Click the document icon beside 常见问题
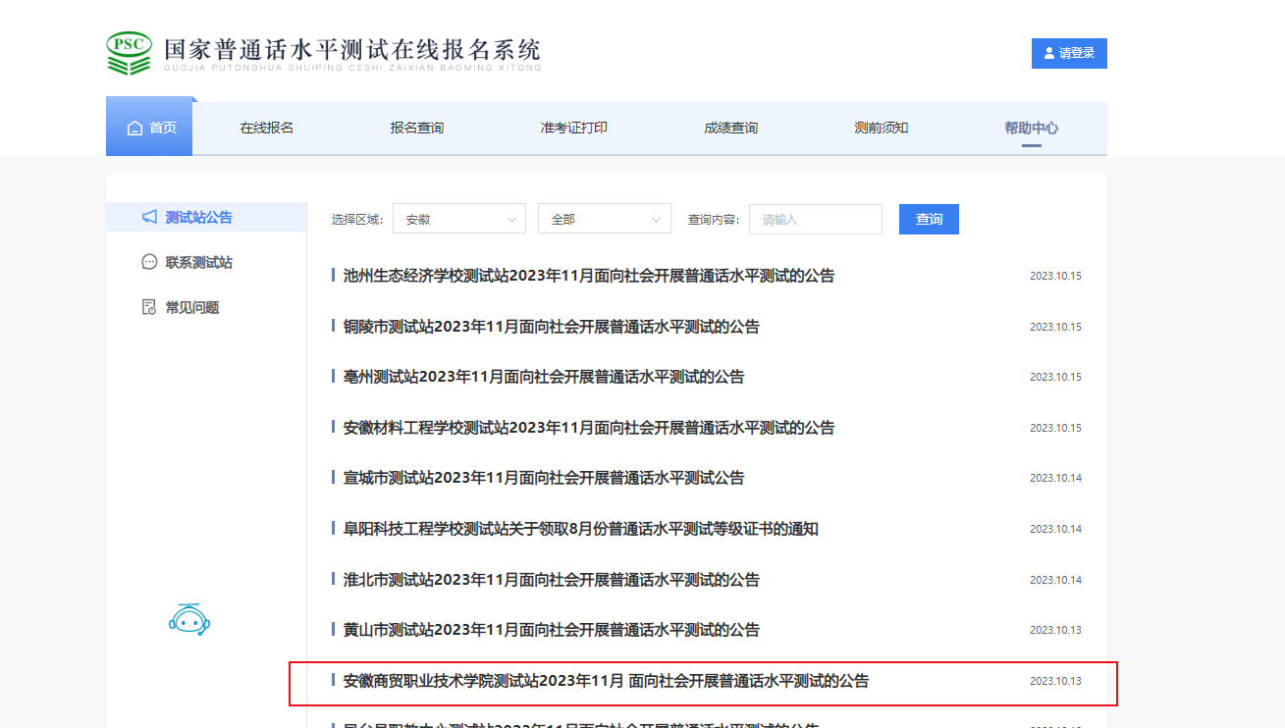The height and width of the screenshot is (728, 1285). coord(149,307)
